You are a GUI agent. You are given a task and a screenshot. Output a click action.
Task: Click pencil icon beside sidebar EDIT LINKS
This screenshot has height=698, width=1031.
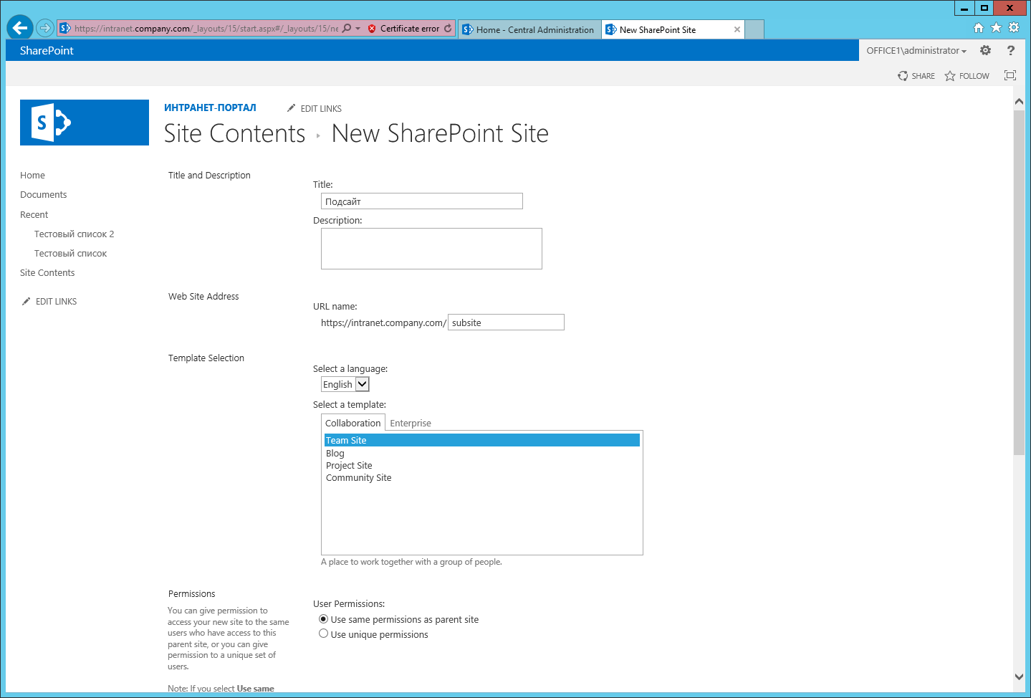(27, 302)
